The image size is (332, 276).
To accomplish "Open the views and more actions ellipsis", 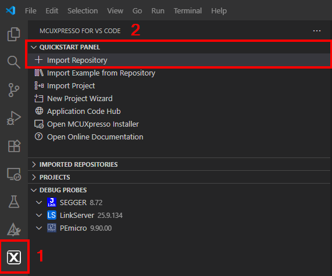I will pos(317,31).
